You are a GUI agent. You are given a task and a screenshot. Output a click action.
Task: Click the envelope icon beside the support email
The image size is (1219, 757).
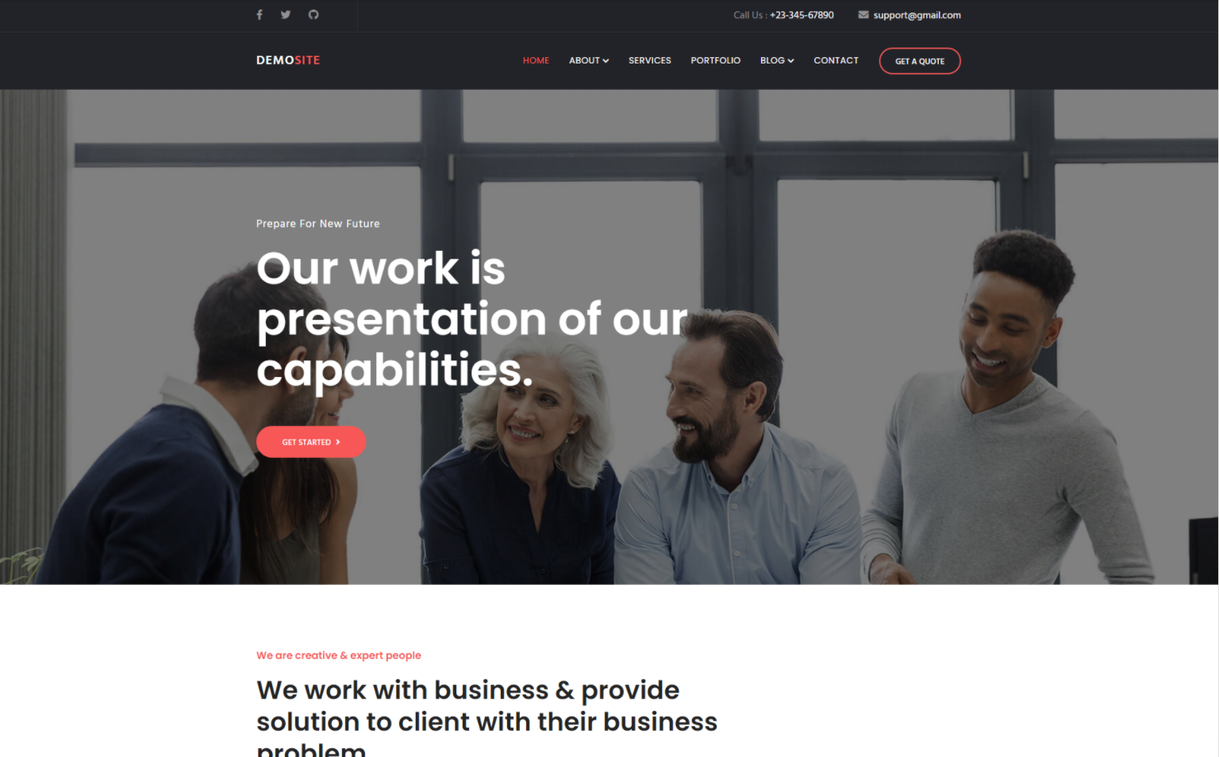click(x=863, y=14)
